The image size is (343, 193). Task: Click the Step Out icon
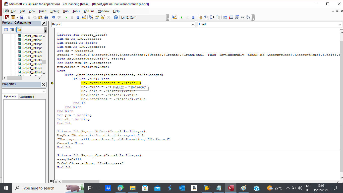click(218, 17)
